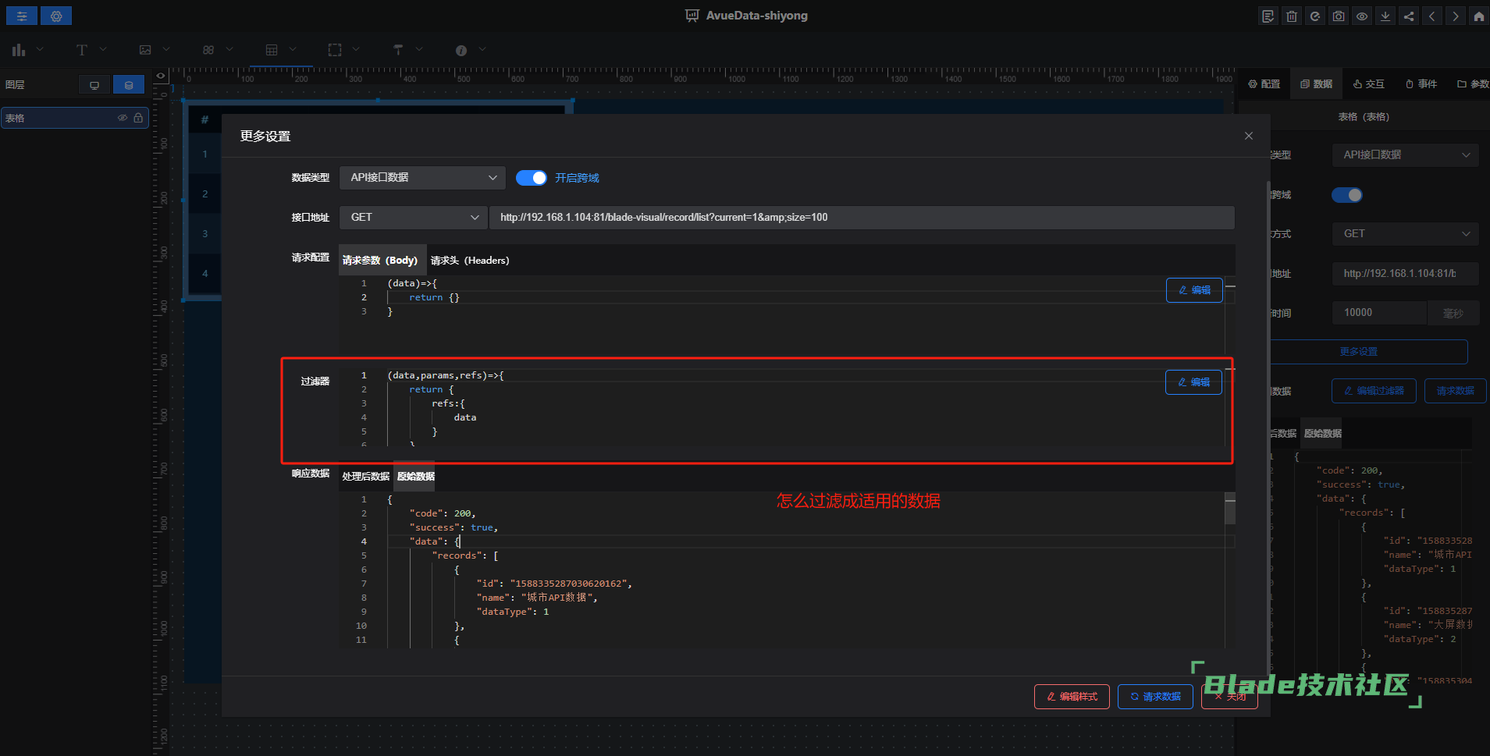The image size is (1490, 756).
Task: Click the 更多设置 button in right panel
Action: click(x=1369, y=352)
